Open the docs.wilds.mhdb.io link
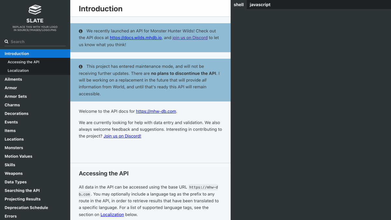391x220 pixels. [136, 38]
